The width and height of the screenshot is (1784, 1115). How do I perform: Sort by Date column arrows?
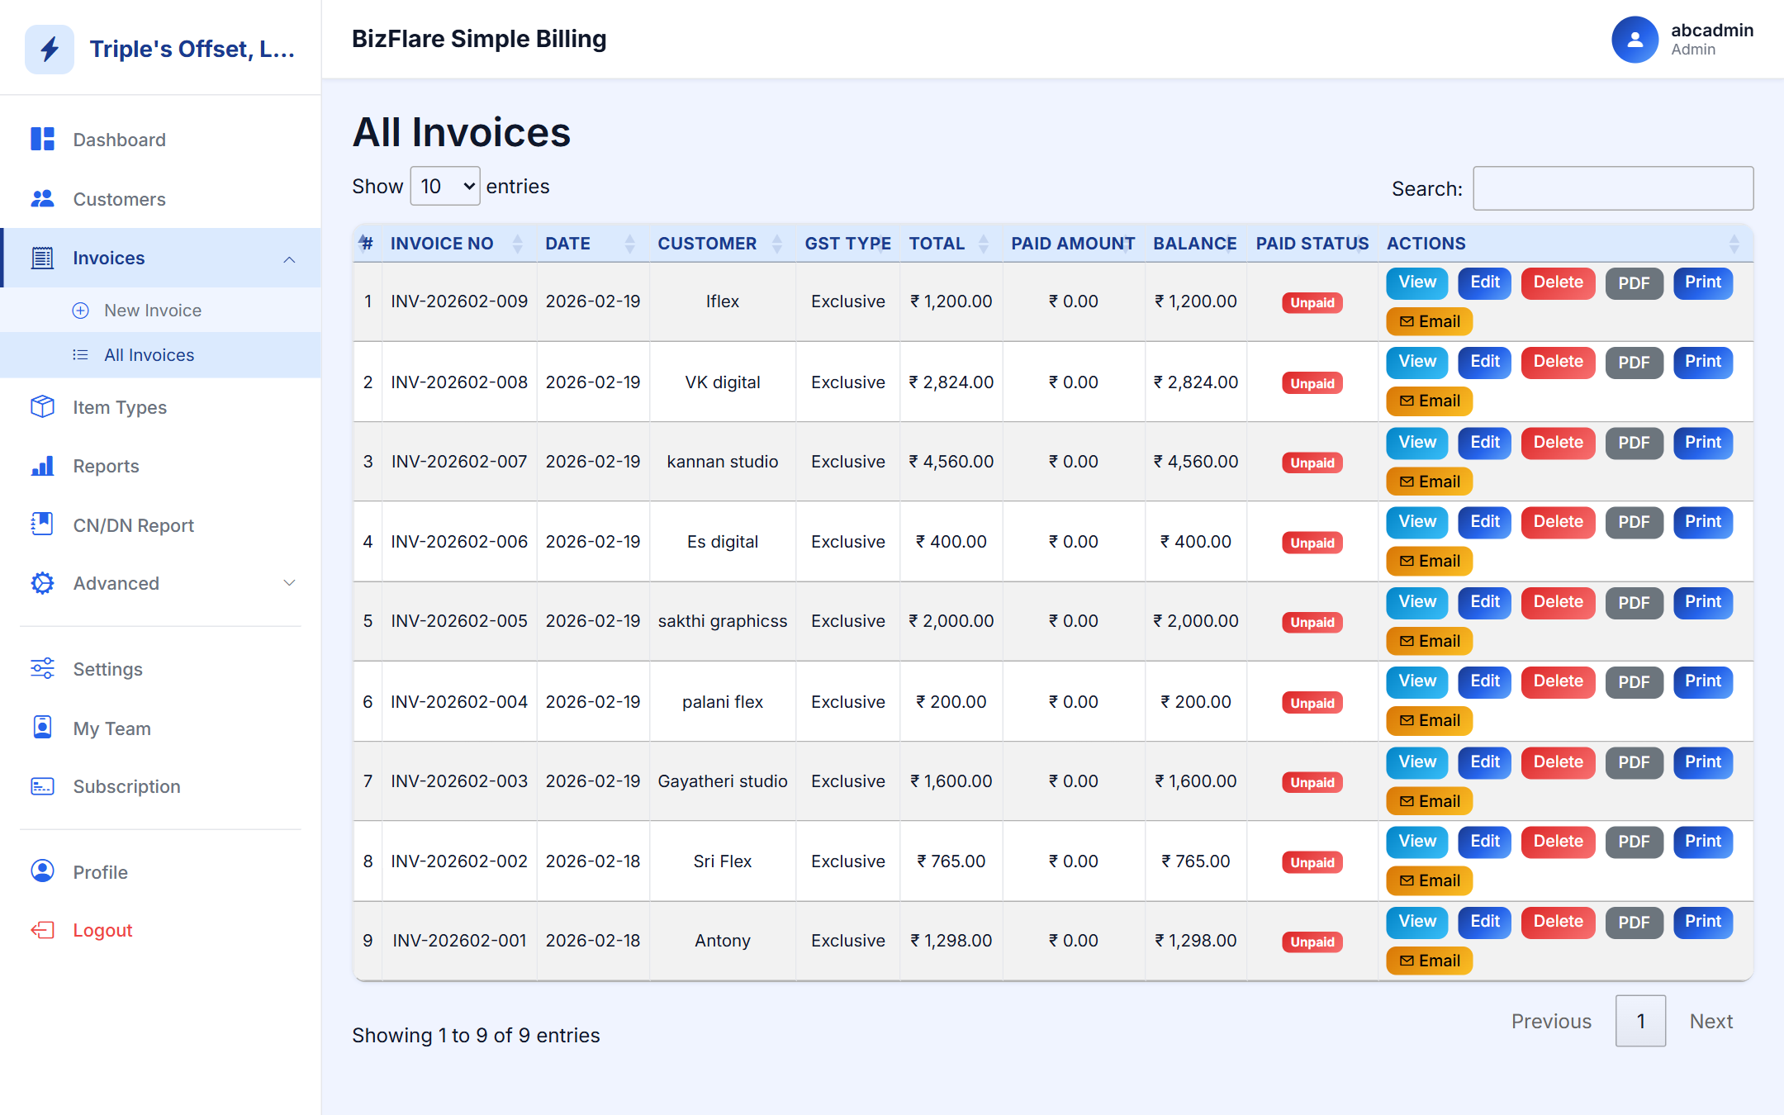click(x=630, y=244)
